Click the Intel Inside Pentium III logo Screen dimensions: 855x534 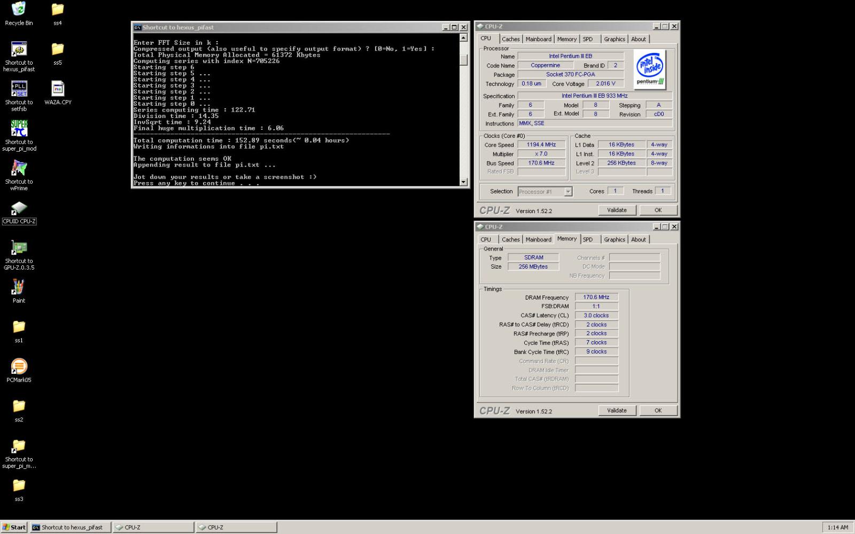[x=650, y=69]
